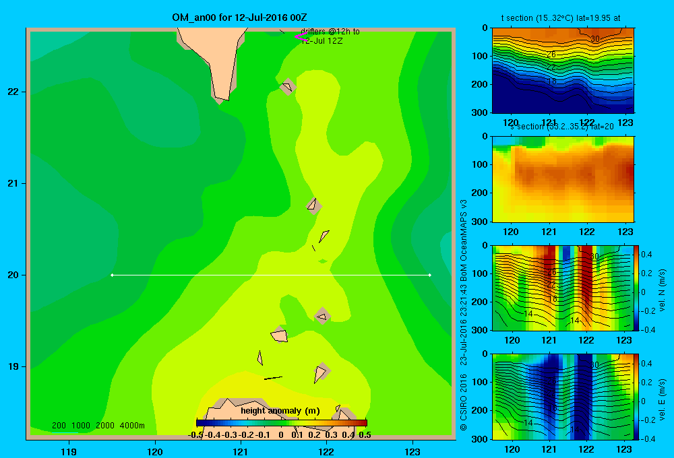The height and width of the screenshot is (458, 674).
Task: Click depth label 100 on the salinity section axis
Action: [x=479, y=164]
